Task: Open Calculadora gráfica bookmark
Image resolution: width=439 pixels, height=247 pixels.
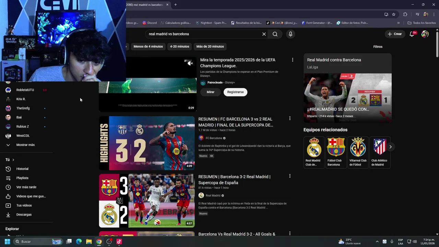Action: (x=176, y=23)
